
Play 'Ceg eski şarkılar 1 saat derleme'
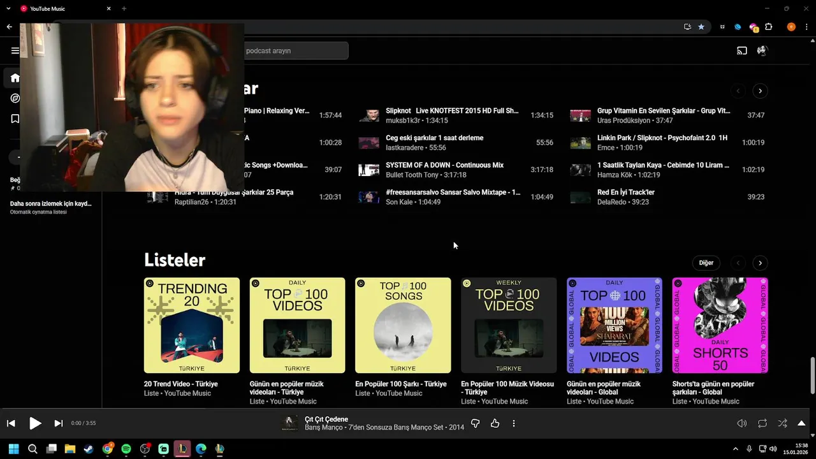coord(456,143)
